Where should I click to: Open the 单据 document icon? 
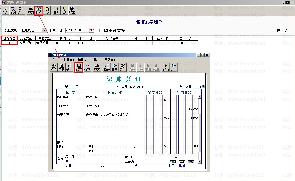point(47,11)
